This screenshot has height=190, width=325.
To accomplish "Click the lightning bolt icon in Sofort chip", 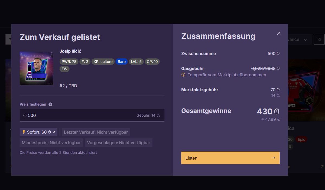I will [24, 132].
